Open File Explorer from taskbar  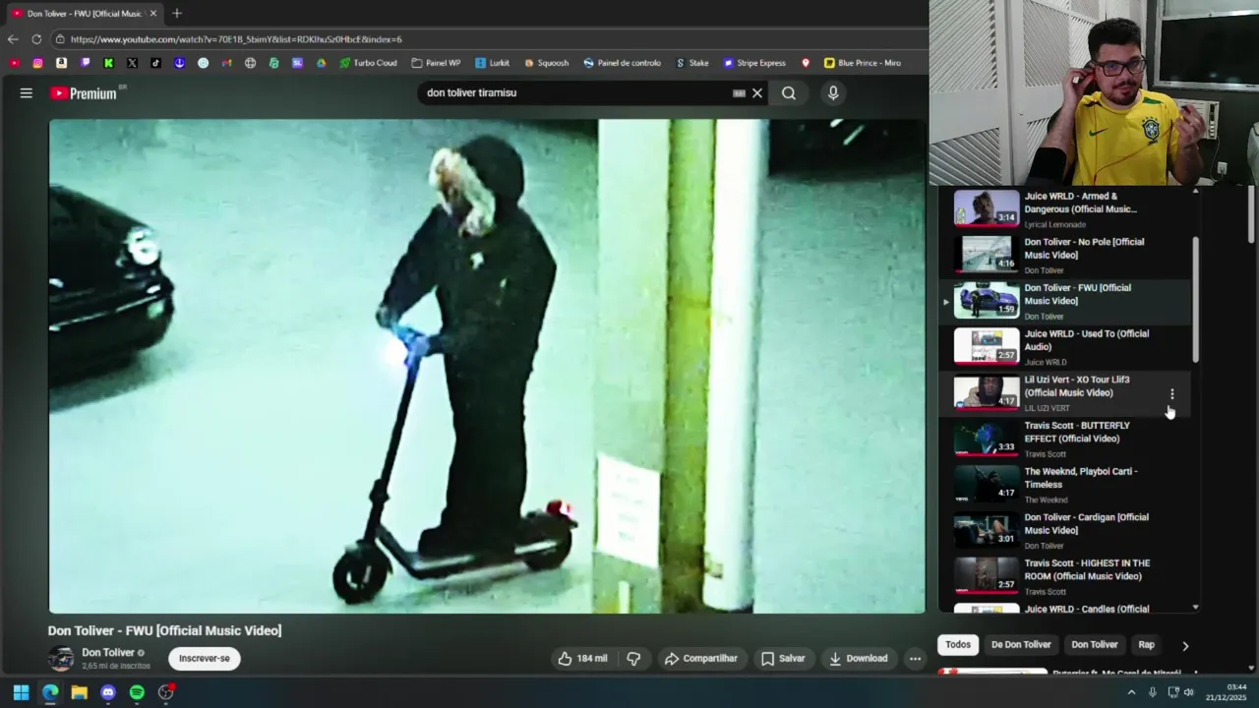(x=79, y=692)
